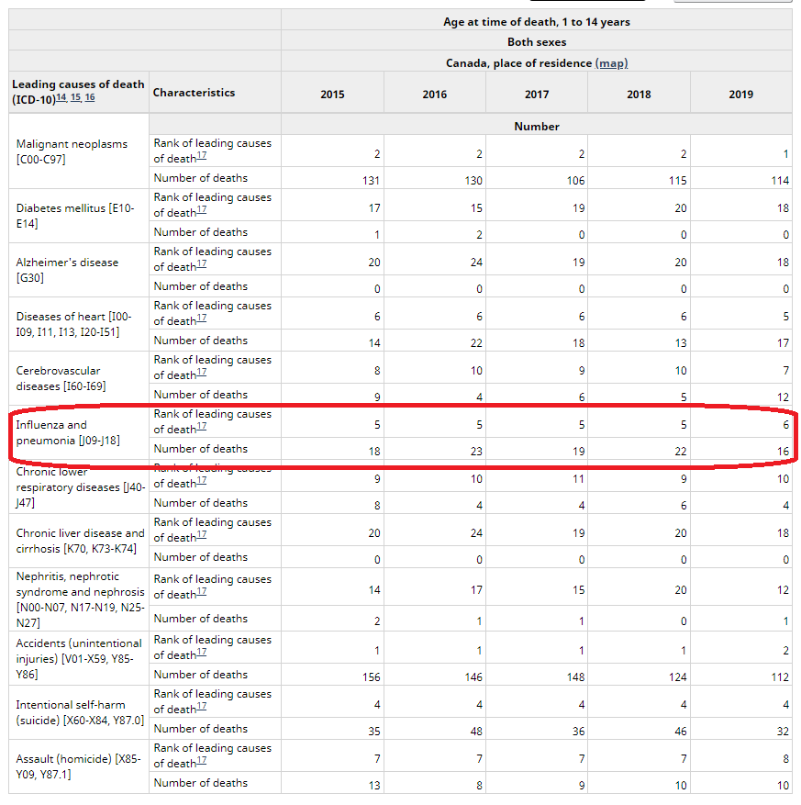Open footnote 16 in leading causes header
The height and width of the screenshot is (805, 801).
(90, 97)
